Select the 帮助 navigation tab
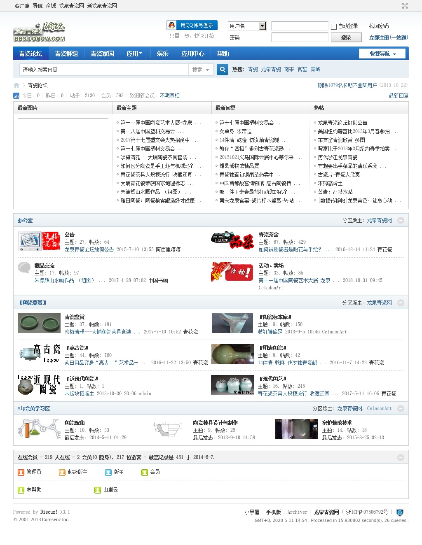Image resolution: width=422 pixels, height=545 pixels. (x=223, y=54)
